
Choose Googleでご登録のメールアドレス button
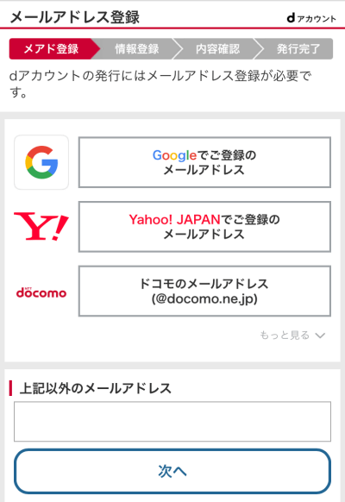tap(204, 162)
